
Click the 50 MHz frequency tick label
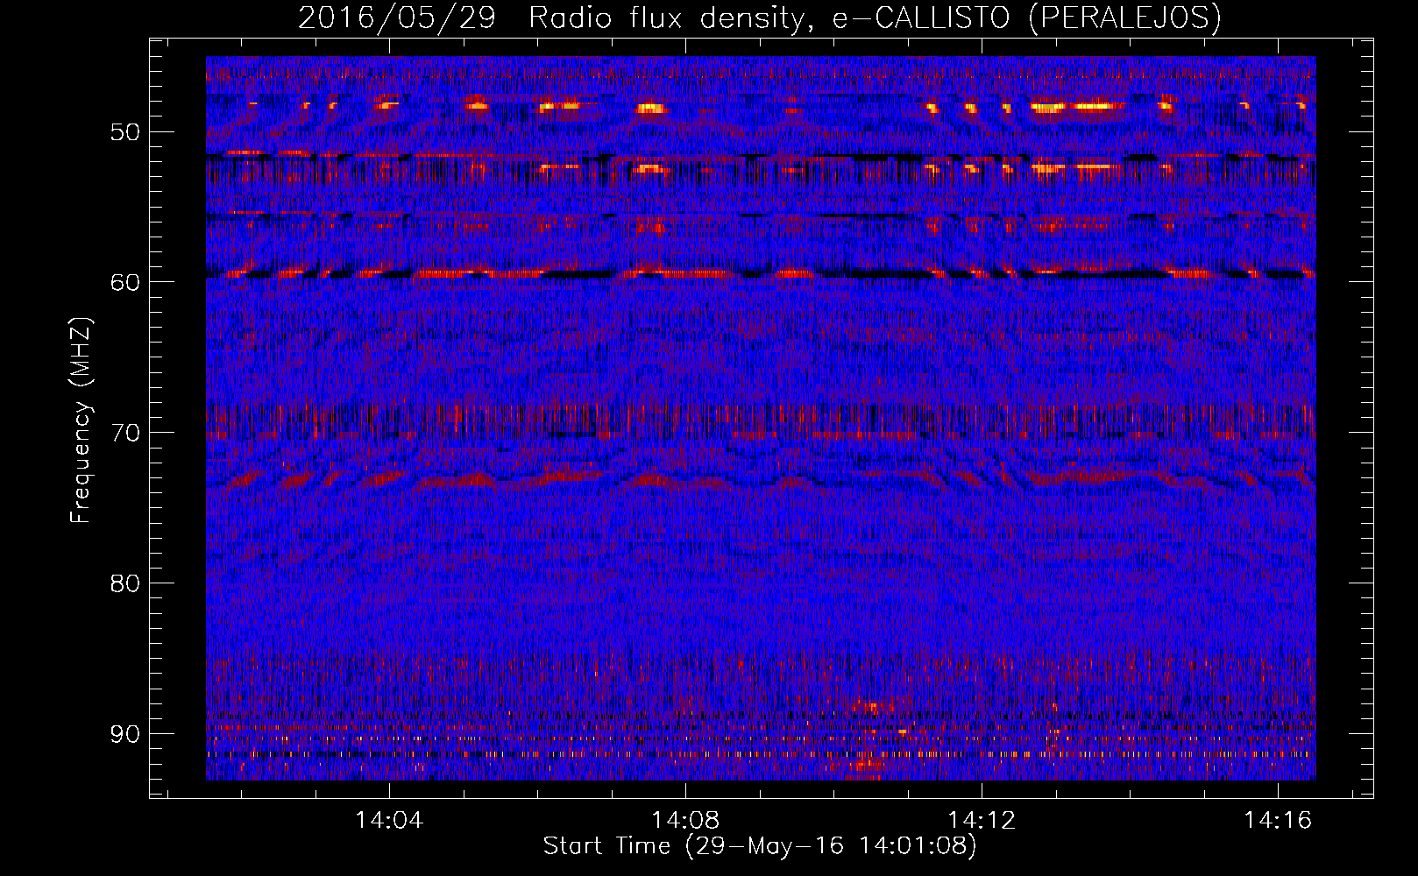coord(124,132)
